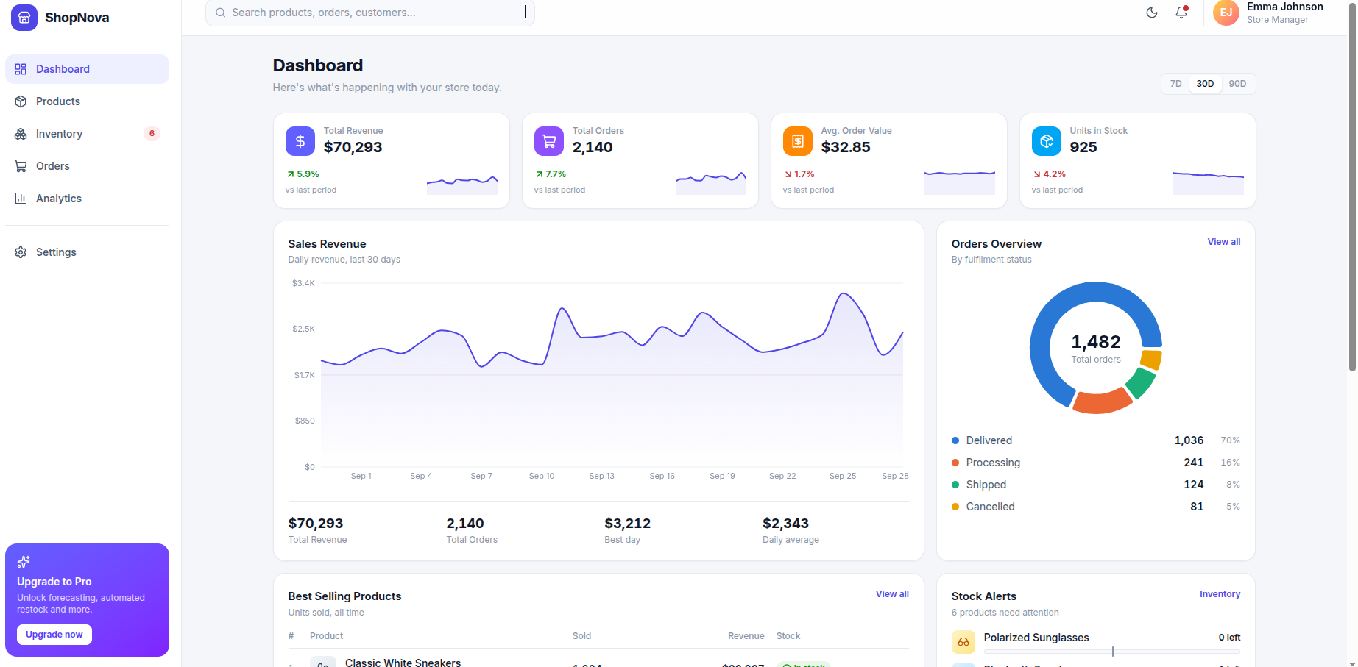1358x667 pixels.
Task: Click the Inventory cubes icon in sidebar
Action: click(x=21, y=134)
